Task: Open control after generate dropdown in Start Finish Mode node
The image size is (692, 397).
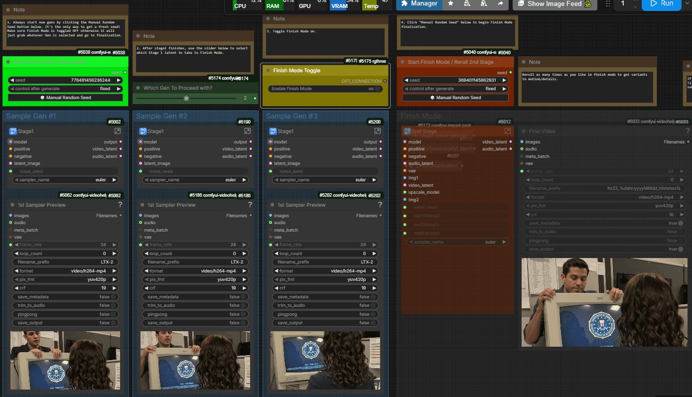Action: click(x=455, y=89)
